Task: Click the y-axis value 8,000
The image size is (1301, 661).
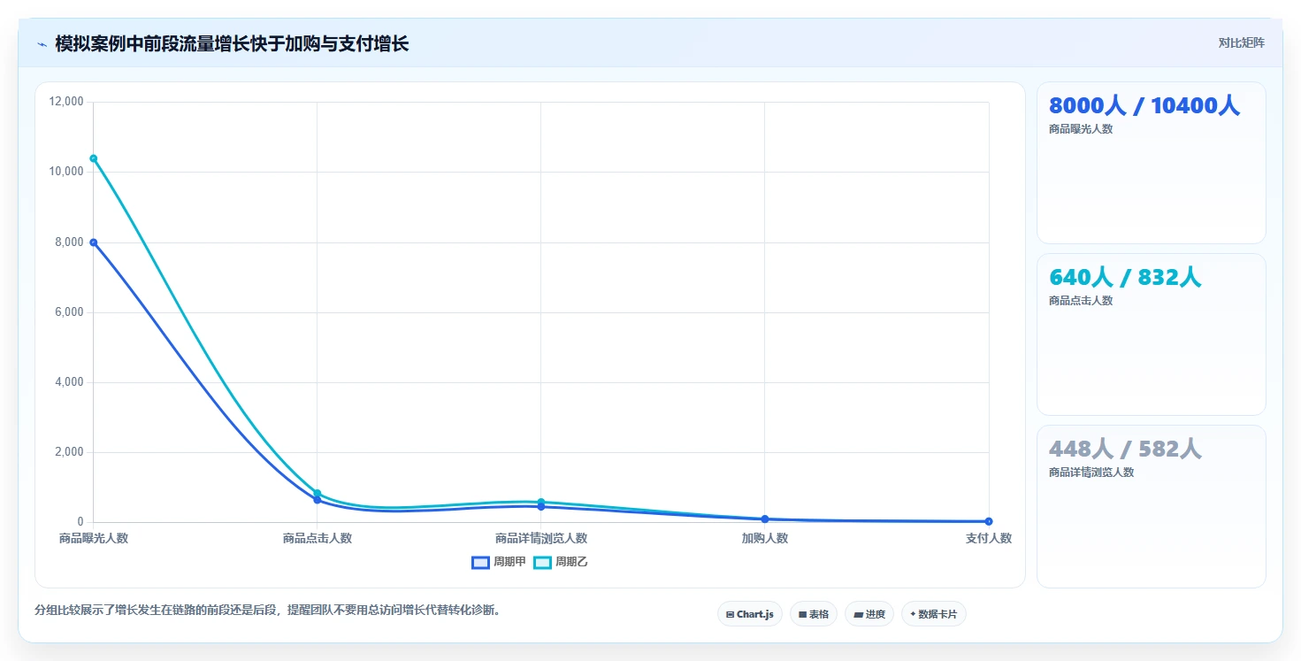Action: 70,242
